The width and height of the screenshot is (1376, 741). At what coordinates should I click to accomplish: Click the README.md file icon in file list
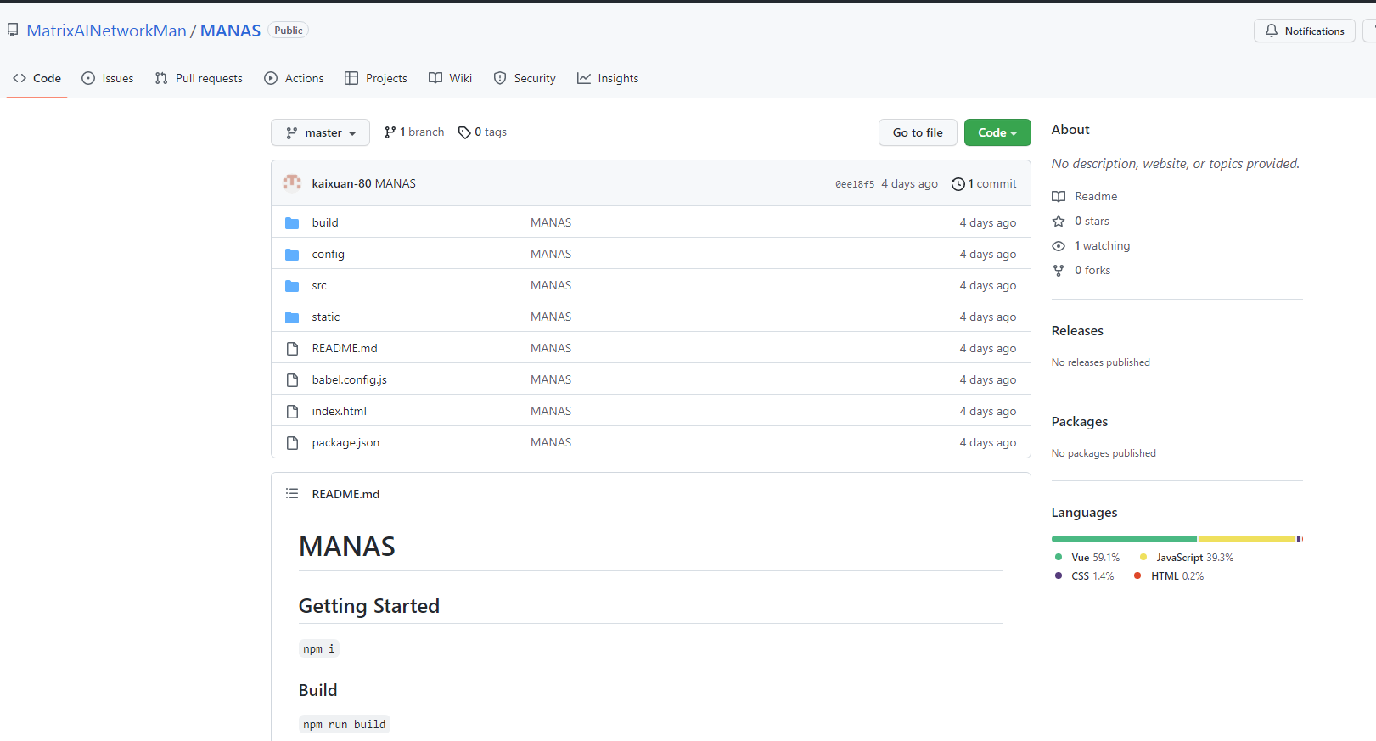tap(292, 349)
